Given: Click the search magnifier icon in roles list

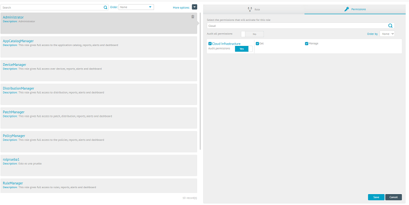Looking at the screenshot, I should [x=105, y=8].
